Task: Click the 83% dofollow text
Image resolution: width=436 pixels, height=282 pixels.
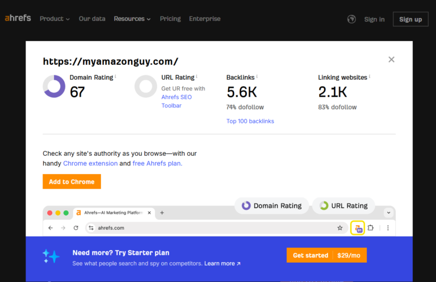Action: tap(337, 107)
